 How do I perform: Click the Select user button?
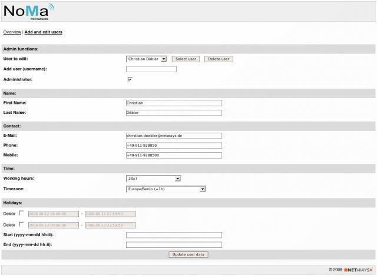click(x=186, y=59)
